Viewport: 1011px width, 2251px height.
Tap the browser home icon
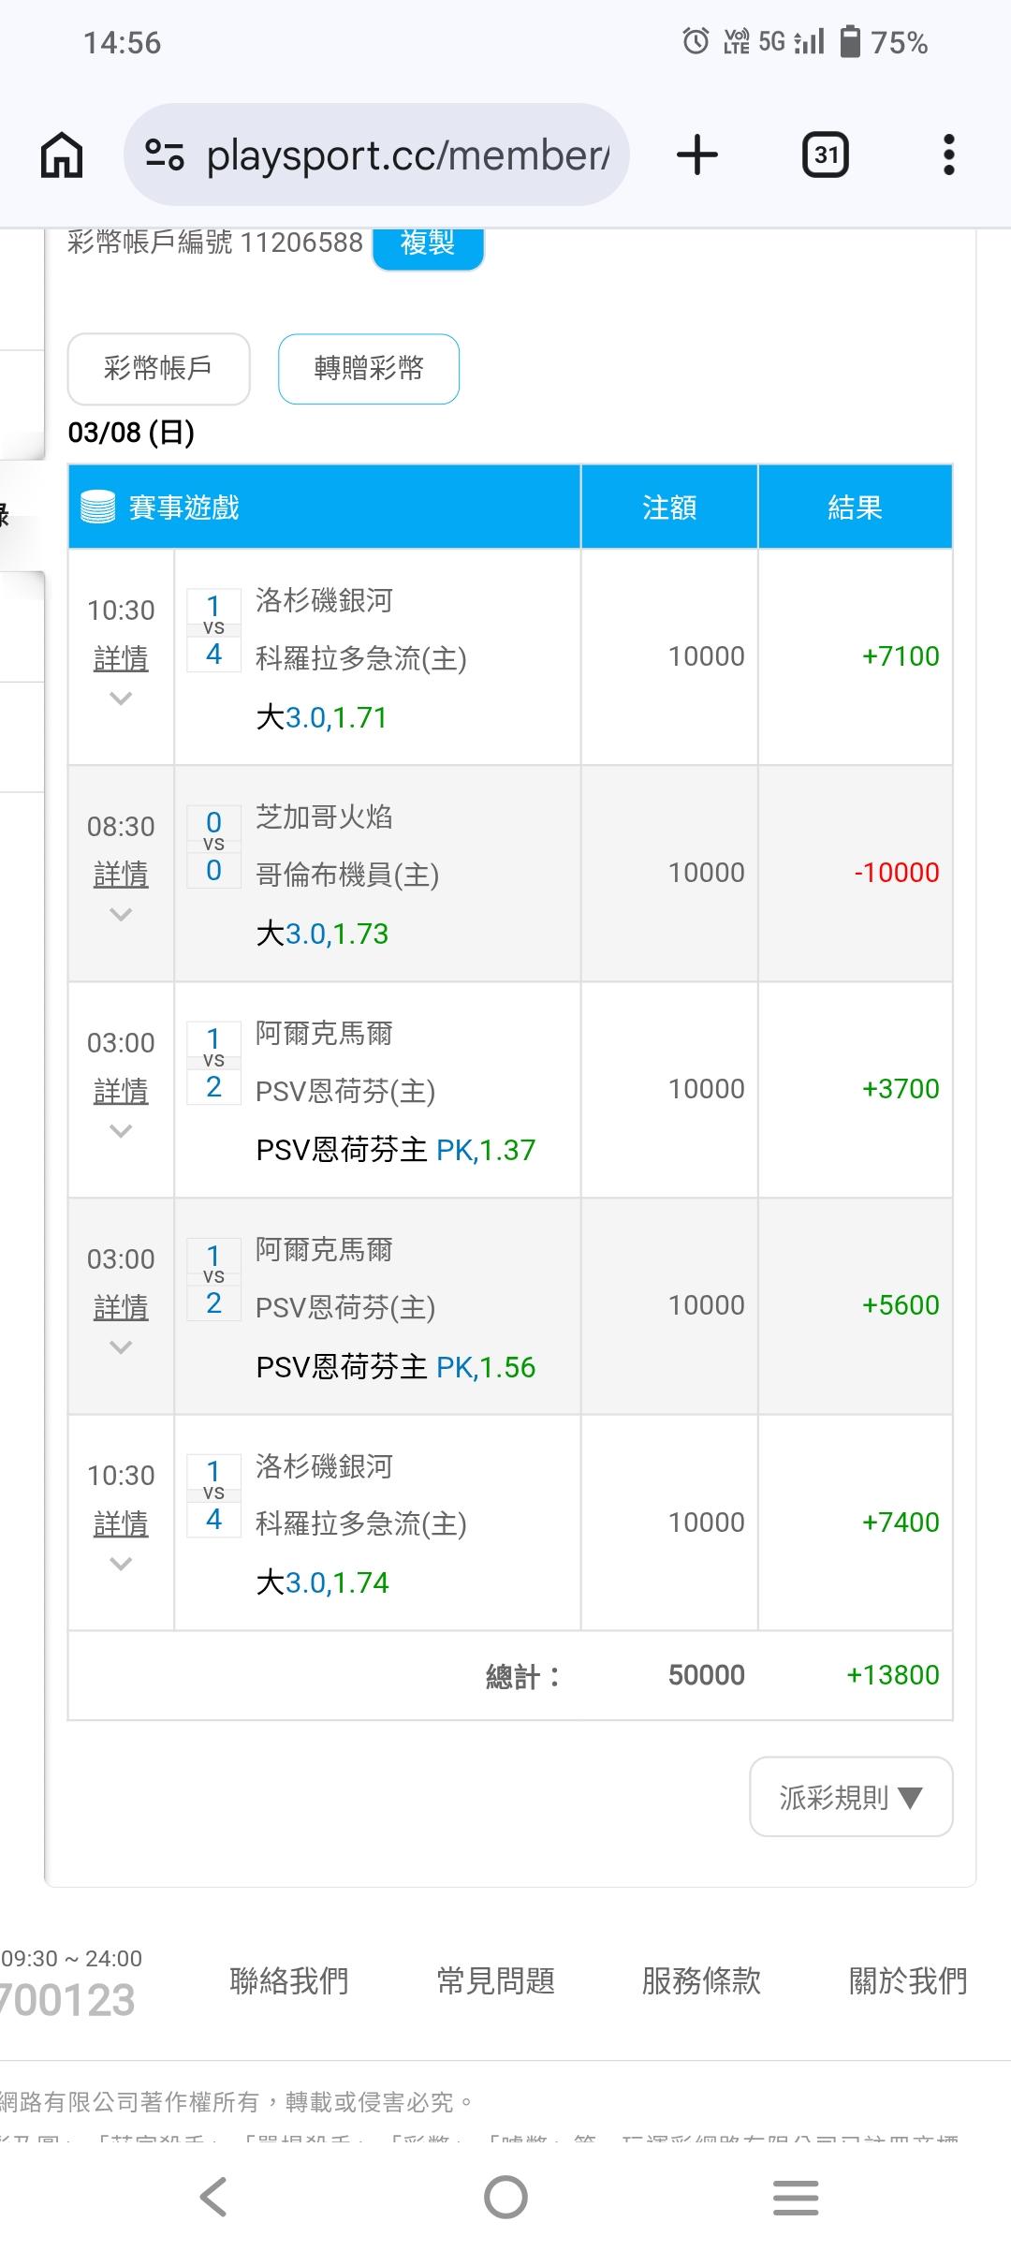point(62,154)
